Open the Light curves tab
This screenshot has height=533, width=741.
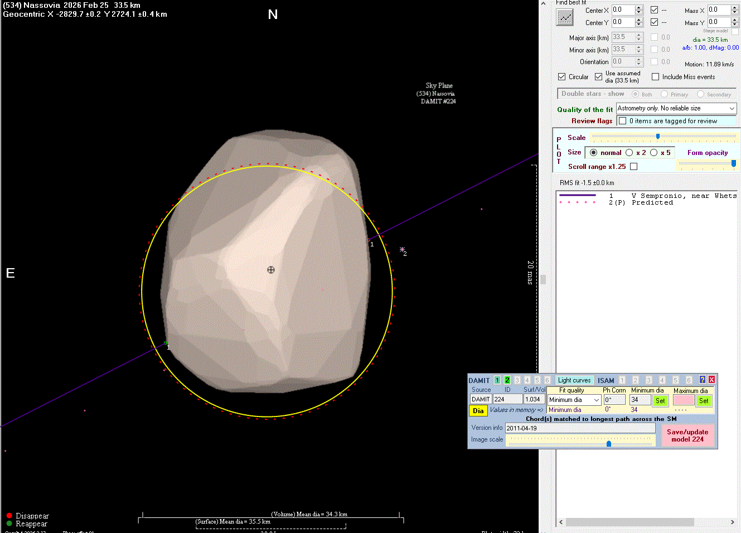(574, 380)
